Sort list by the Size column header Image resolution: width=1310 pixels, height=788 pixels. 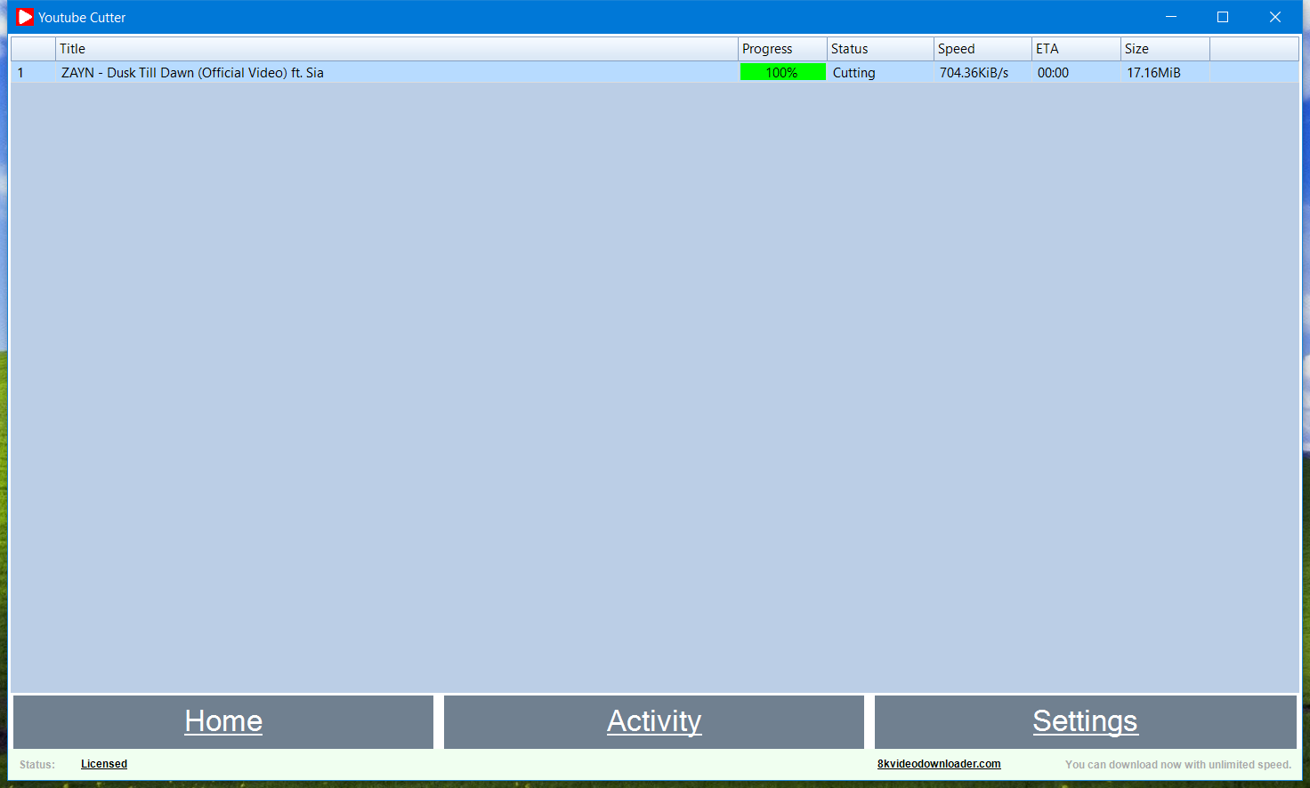(x=1165, y=49)
